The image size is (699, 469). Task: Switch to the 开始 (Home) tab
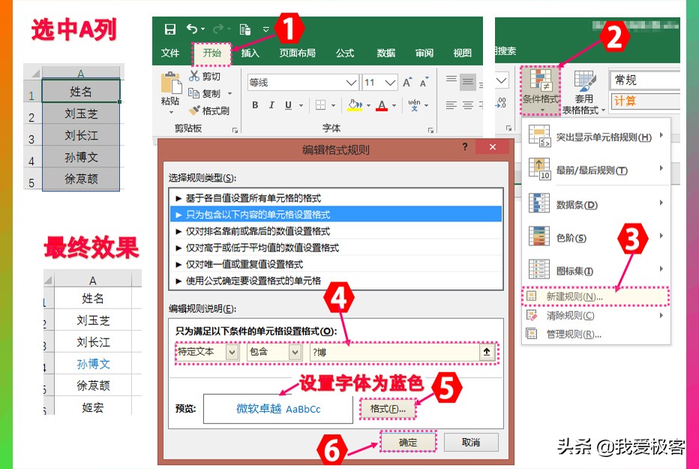212,53
